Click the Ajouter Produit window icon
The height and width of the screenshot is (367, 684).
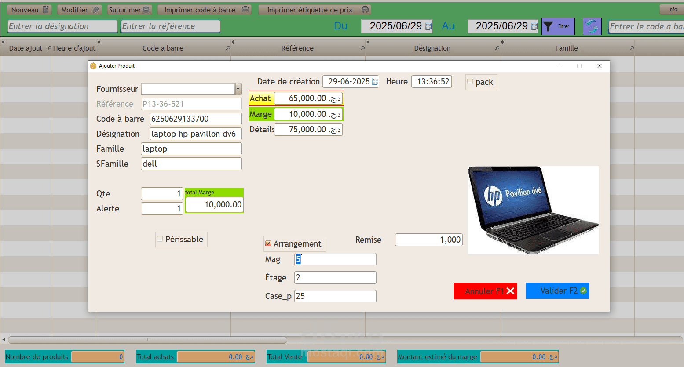coord(93,66)
